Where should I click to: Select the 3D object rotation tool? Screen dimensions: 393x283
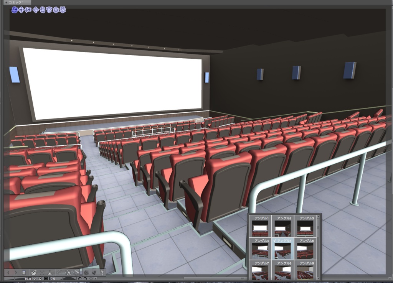pyautogui.click(x=49, y=10)
